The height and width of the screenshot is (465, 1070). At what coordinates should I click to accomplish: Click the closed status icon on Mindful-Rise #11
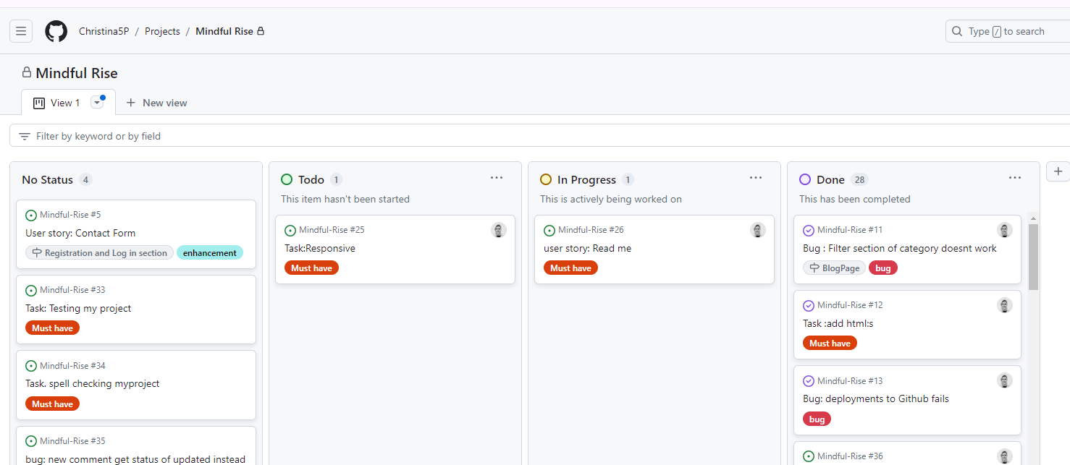tap(809, 231)
